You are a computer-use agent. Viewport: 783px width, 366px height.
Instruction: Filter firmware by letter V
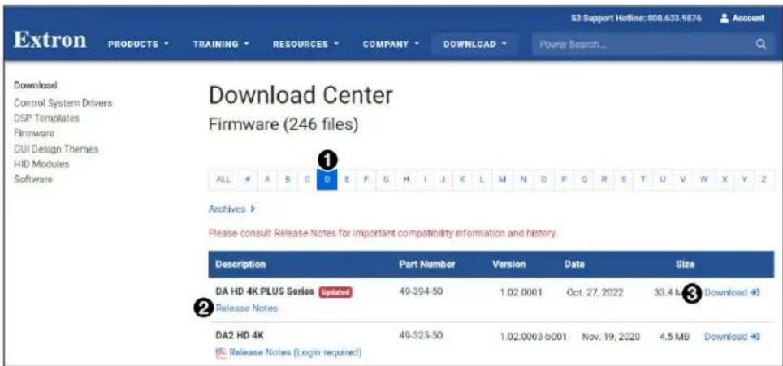682,180
